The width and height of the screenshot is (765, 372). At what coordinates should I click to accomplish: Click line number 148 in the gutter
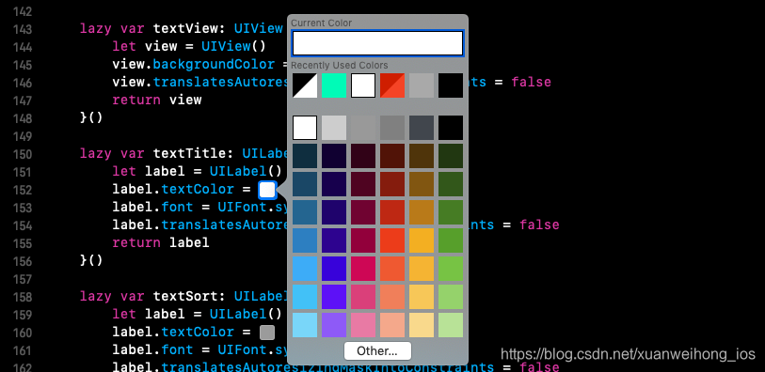point(23,118)
